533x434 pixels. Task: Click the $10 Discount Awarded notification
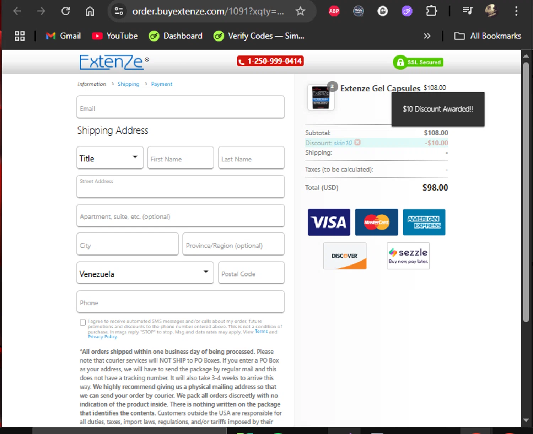pos(438,109)
